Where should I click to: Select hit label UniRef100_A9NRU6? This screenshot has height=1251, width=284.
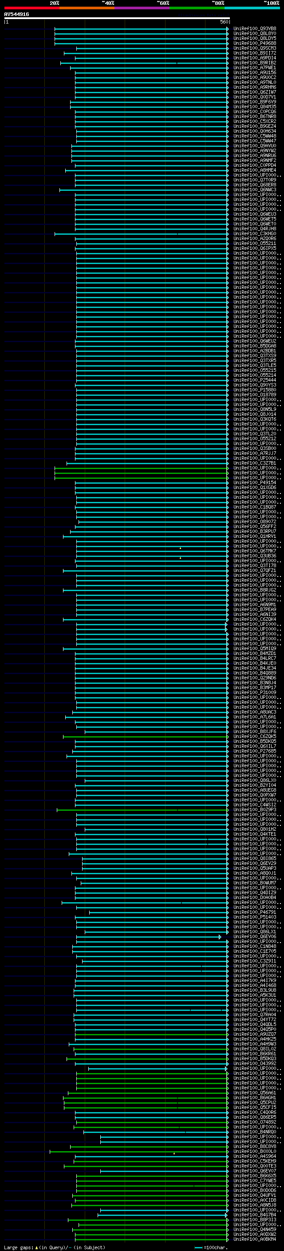pyautogui.click(x=254, y=155)
